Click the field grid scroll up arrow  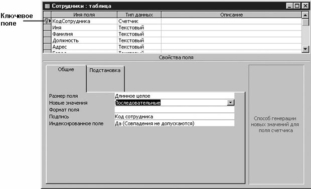(x=305, y=15)
